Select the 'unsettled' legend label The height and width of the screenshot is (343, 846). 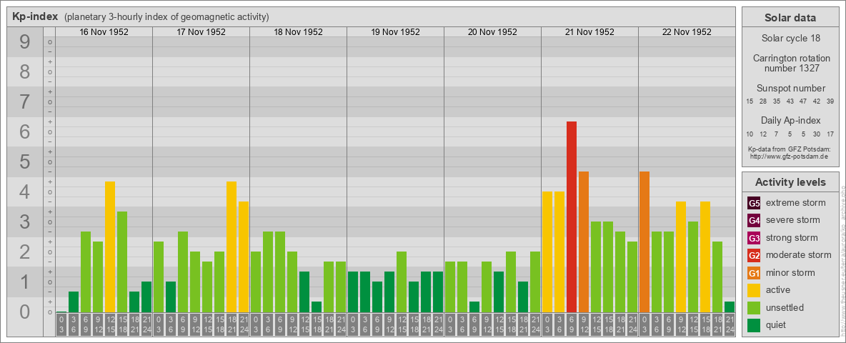tap(785, 308)
